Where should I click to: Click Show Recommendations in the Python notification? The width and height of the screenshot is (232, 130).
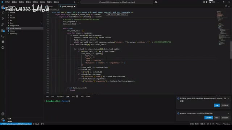[x=225, y=105]
